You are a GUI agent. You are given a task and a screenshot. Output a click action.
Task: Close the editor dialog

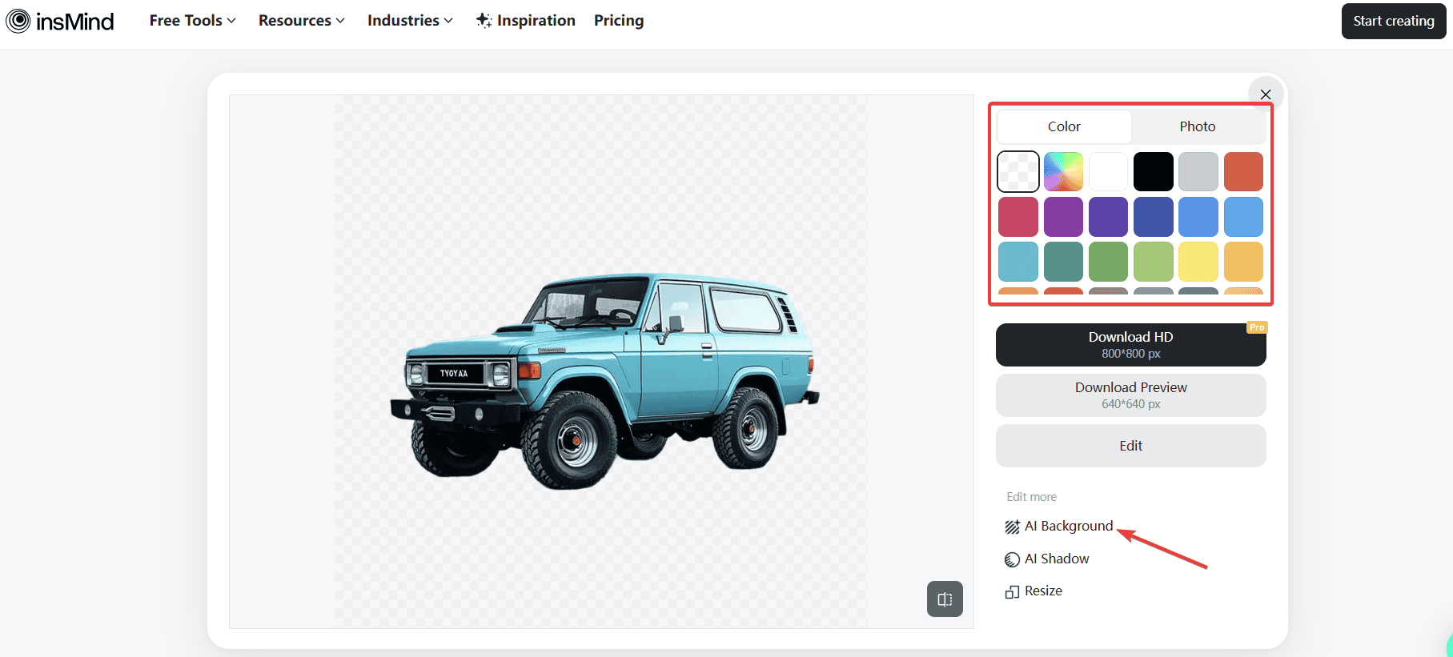click(x=1266, y=94)
